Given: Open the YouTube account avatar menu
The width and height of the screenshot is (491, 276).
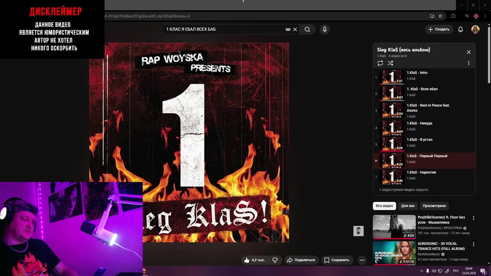Looking at the screenshot, I should (475, 30).
